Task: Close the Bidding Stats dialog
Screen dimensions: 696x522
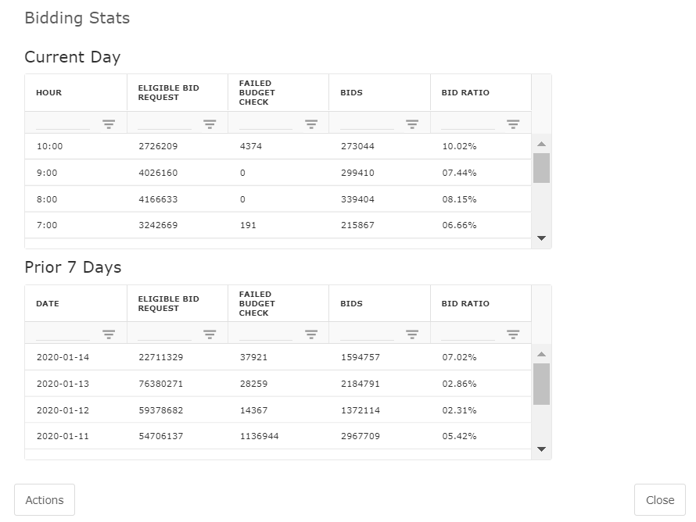Action: click(659, 500)
